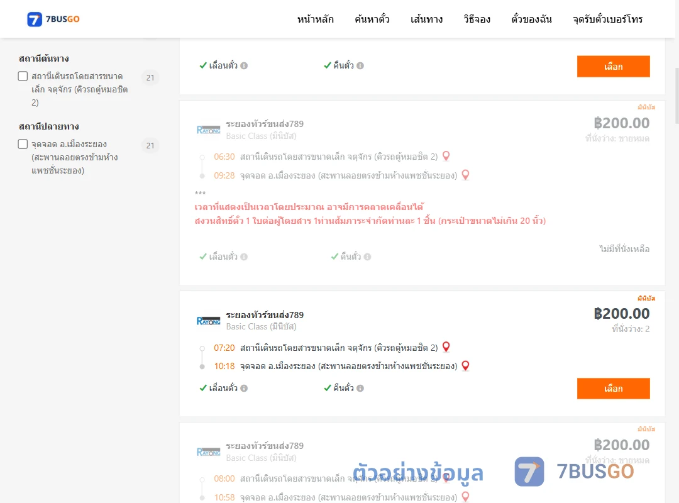Open the จุดรับตั๋วเบอร์โทร menu item
The width and height of the screenshot is (679, 503).
[607, 19]
